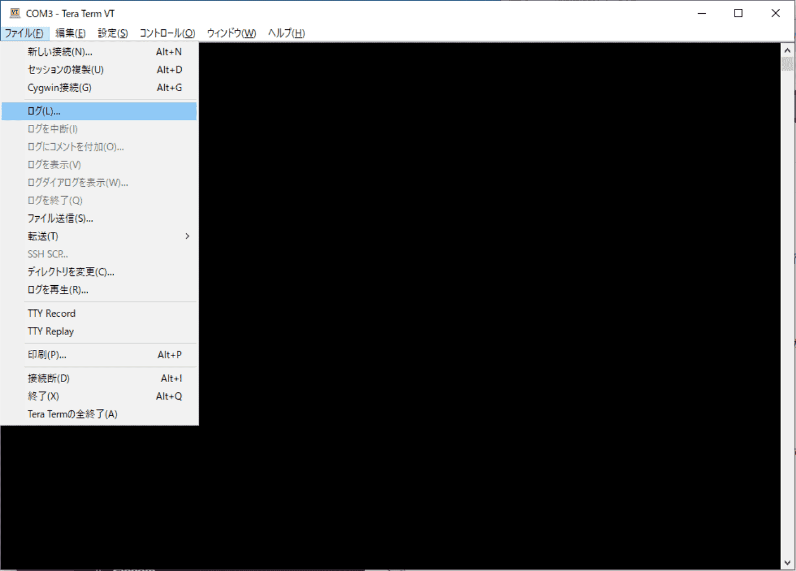Select 新しい接続(N)... menu entry

tap(60, 52)
